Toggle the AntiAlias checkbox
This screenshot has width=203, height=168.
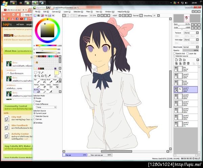coord(35,123)
